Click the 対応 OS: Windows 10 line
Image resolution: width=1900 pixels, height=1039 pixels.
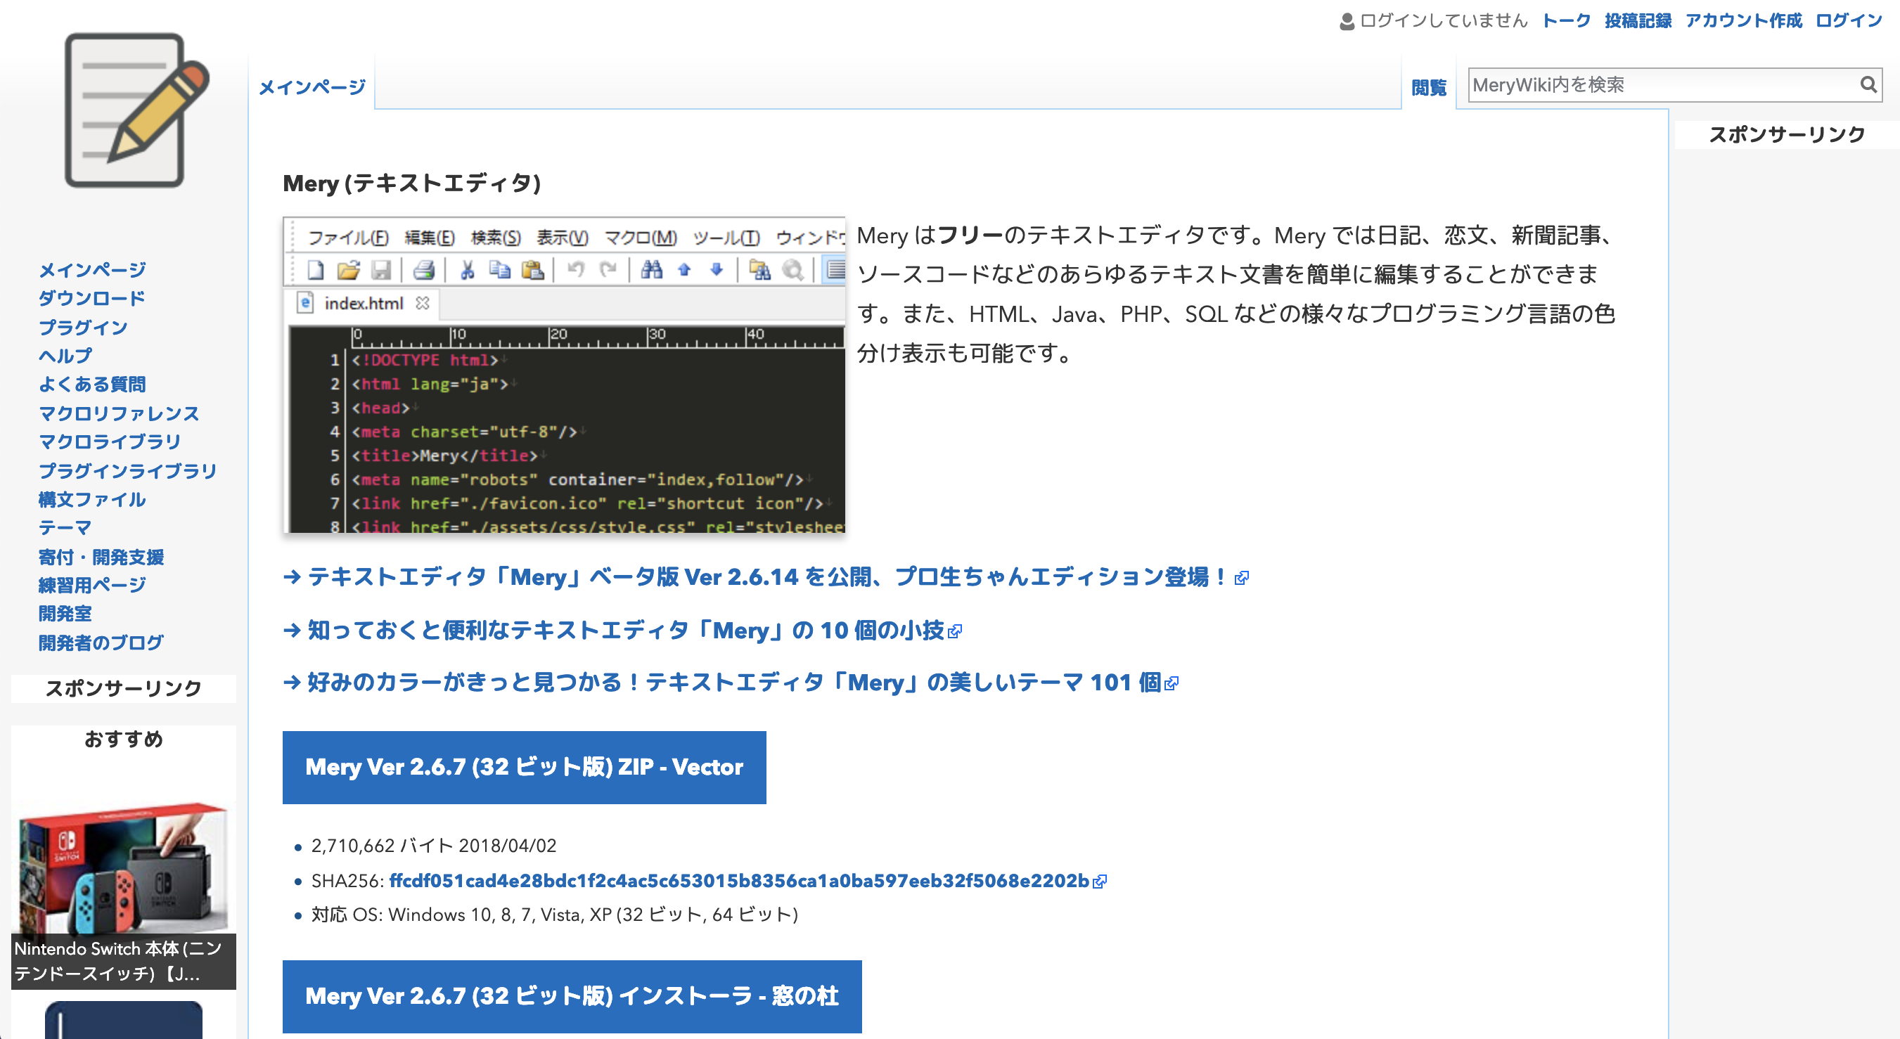click(555, 915)
